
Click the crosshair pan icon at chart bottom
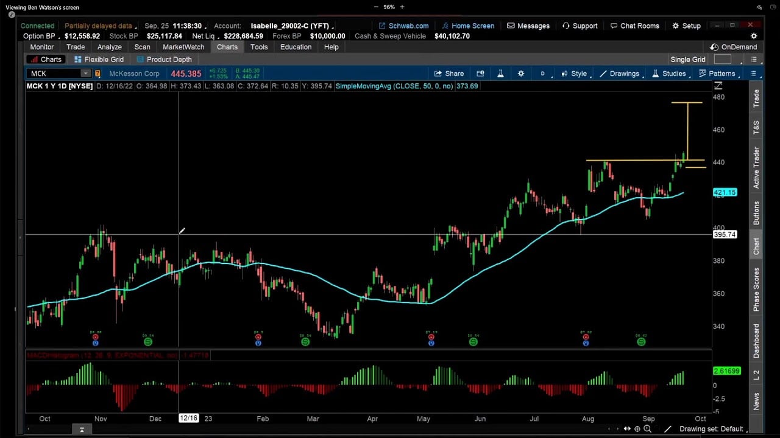(x=637, y=429)
